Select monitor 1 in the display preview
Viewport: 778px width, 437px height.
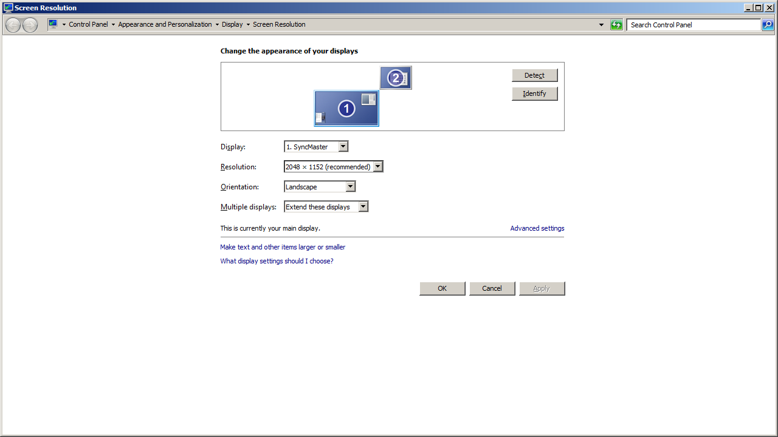pos(346,109)
